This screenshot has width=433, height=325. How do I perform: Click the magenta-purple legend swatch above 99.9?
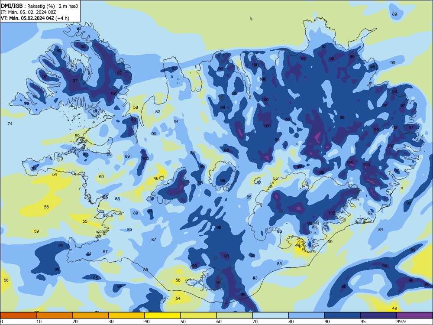pos(414,315)
